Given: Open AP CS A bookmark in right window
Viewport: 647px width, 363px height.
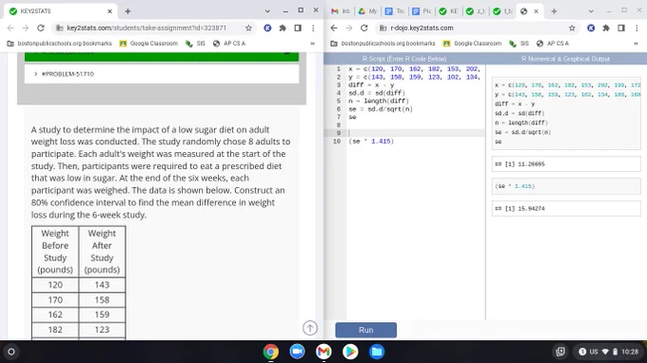Looking at the screenshot, I should (553, 44).
